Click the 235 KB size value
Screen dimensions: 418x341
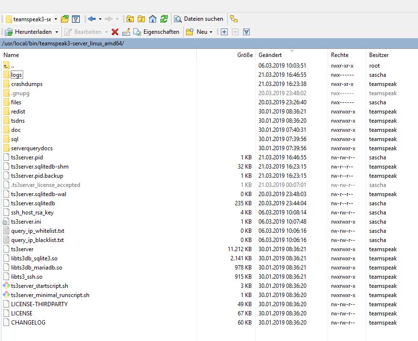pos(243,203)
